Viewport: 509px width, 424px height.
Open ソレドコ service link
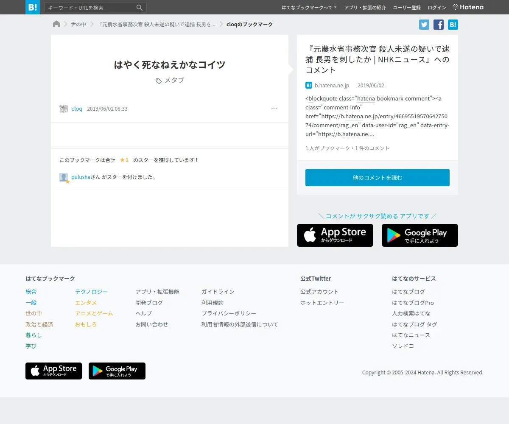click(403, 346)
